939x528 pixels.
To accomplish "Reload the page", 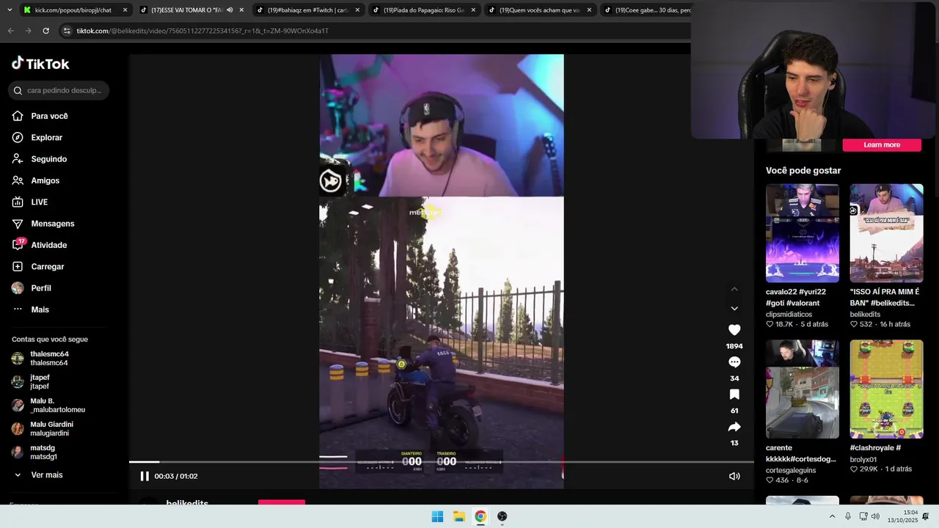I will point(45,31).
